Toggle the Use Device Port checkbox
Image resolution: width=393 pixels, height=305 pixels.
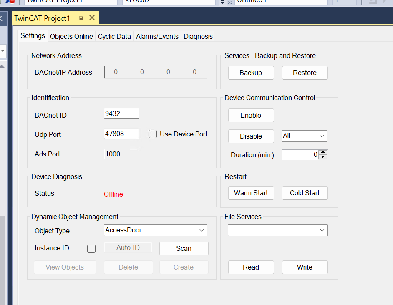153,134
